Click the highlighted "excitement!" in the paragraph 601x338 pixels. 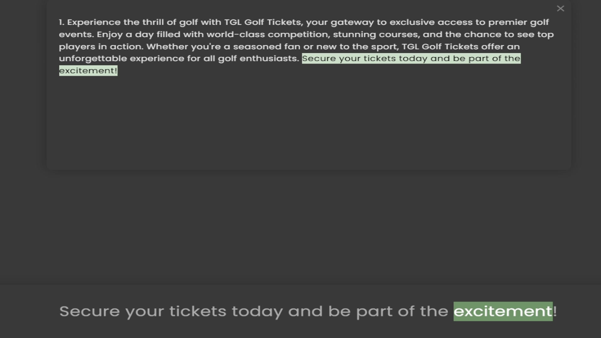(88, 71)
